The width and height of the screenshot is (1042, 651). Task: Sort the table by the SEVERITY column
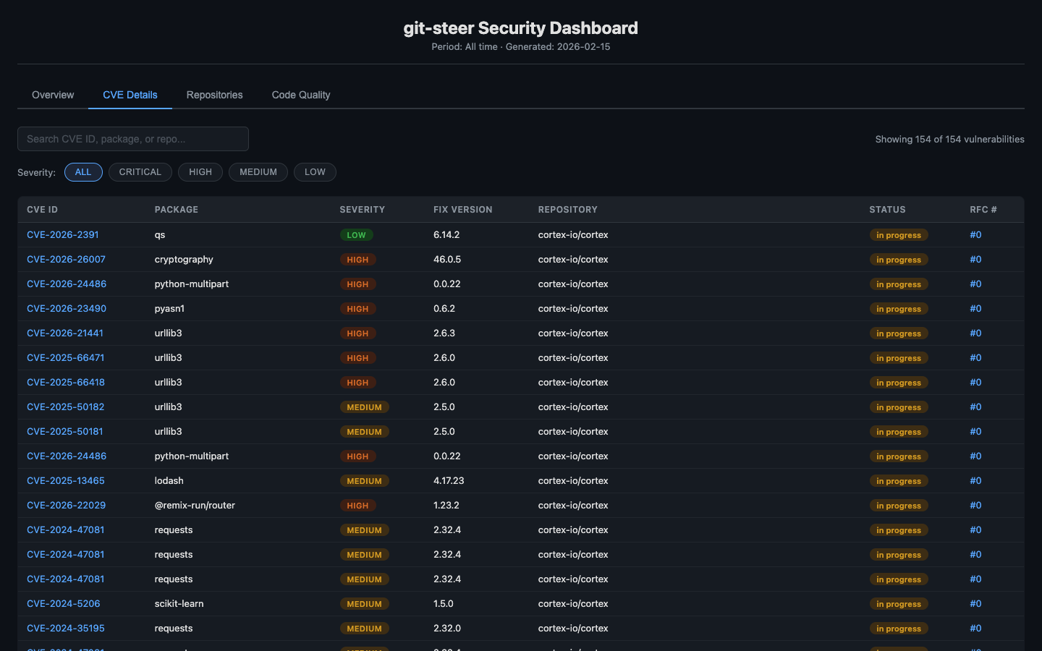(363, 210)
